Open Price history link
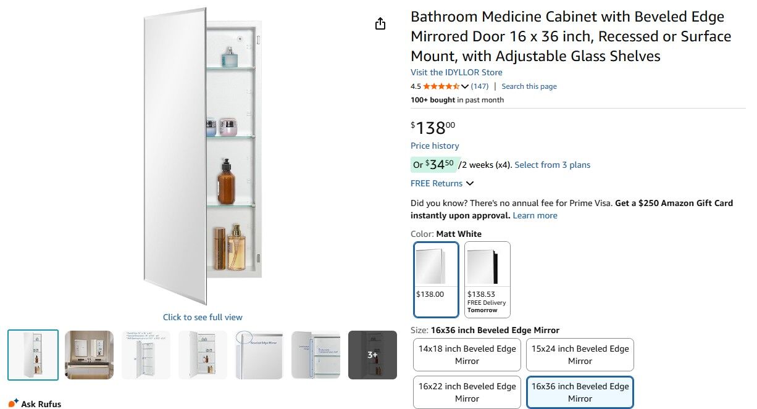757x409 pixels. tap(435, 146)
